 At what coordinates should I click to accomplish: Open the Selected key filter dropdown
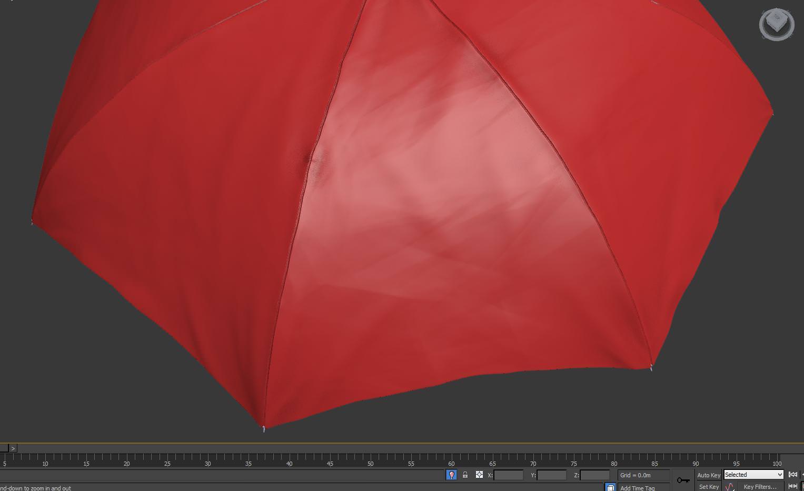[x=753, y=475]
